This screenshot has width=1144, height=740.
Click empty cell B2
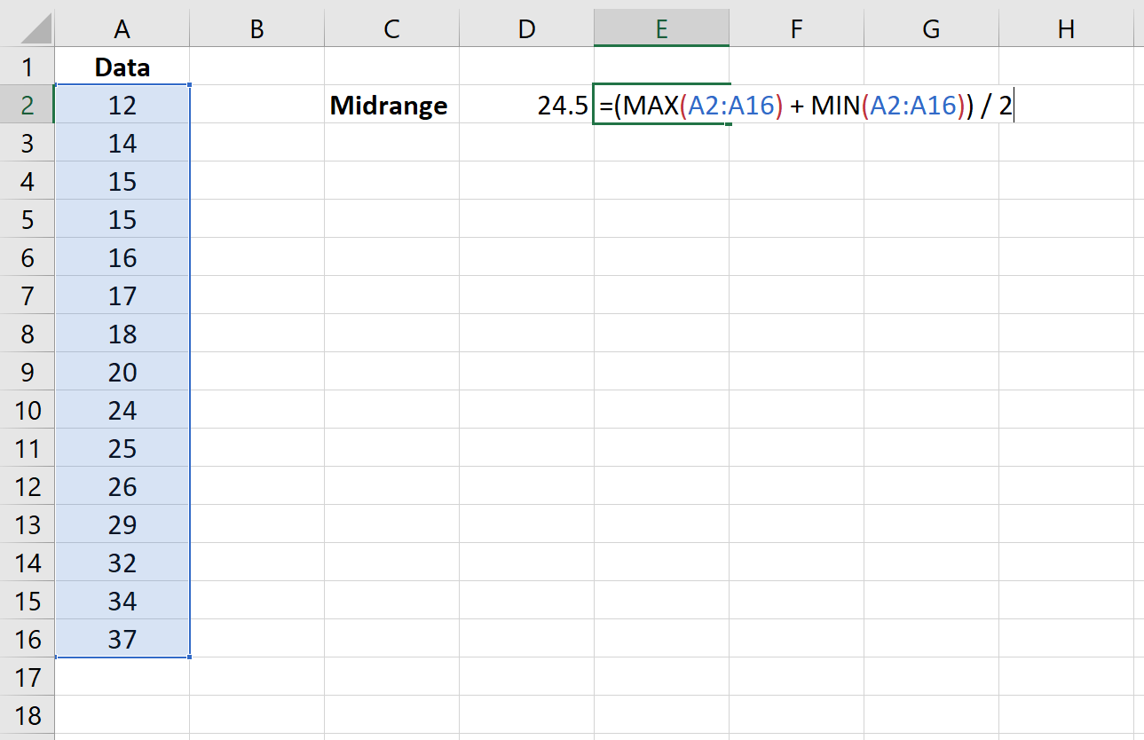point(256,105)
